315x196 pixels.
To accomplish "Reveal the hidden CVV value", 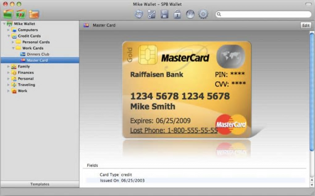I will tap(238, 84).
